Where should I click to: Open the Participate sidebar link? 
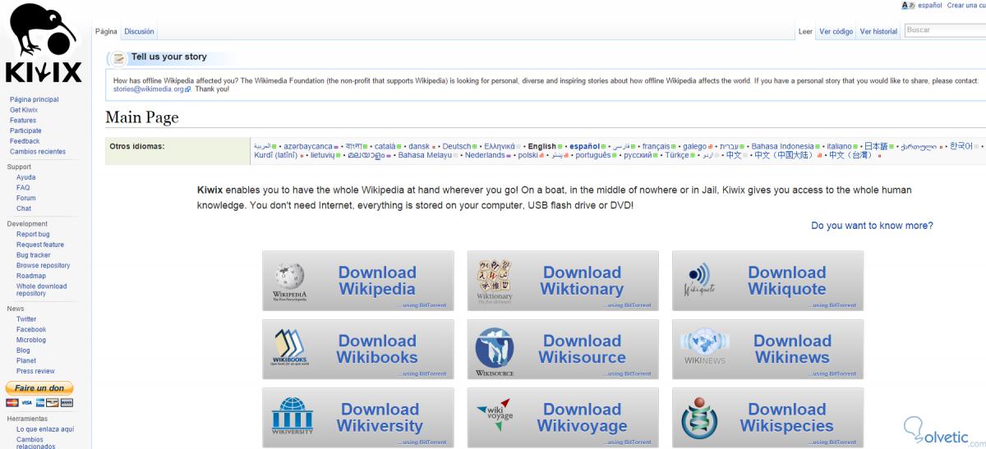(x=25, y=131)
